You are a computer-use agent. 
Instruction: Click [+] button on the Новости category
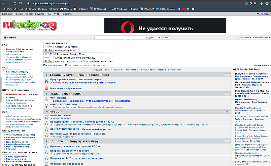(x=227, y=112)
